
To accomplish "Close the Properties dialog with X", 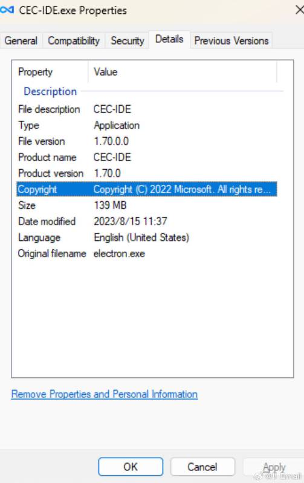I will 299,10.
